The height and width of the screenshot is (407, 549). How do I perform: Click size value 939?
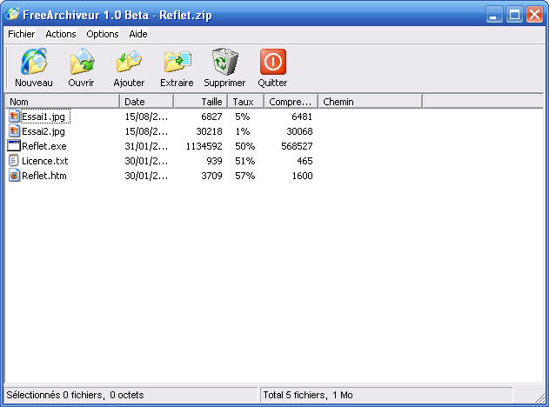click(214, 161)
